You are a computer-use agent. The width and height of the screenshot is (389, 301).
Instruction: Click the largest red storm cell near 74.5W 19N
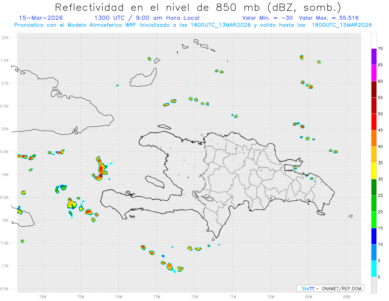[101, 169]
